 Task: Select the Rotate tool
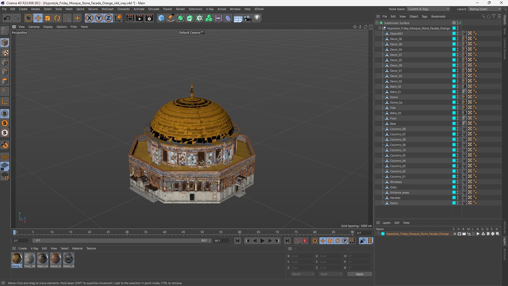57,18
